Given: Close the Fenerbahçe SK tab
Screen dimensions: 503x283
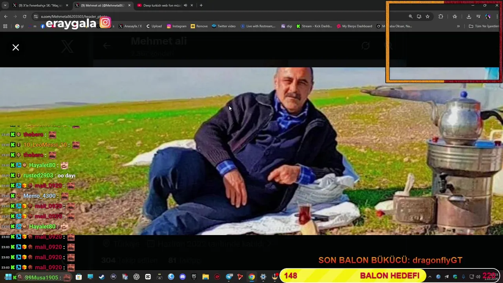Looking at the screenshot, I should (x=67, y=6).
